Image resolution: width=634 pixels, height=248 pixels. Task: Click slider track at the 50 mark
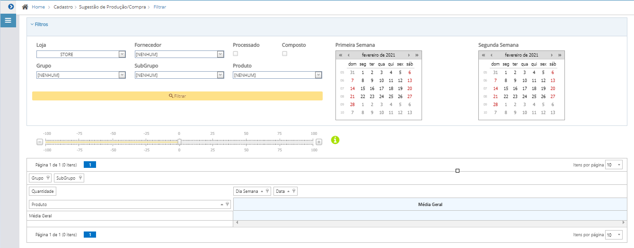246,141
